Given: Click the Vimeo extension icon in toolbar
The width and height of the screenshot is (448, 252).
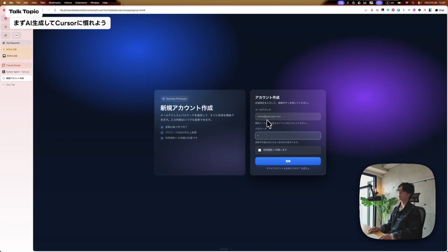Looking at the screenshot, I should pyautogui.click(x=388, y=10).
